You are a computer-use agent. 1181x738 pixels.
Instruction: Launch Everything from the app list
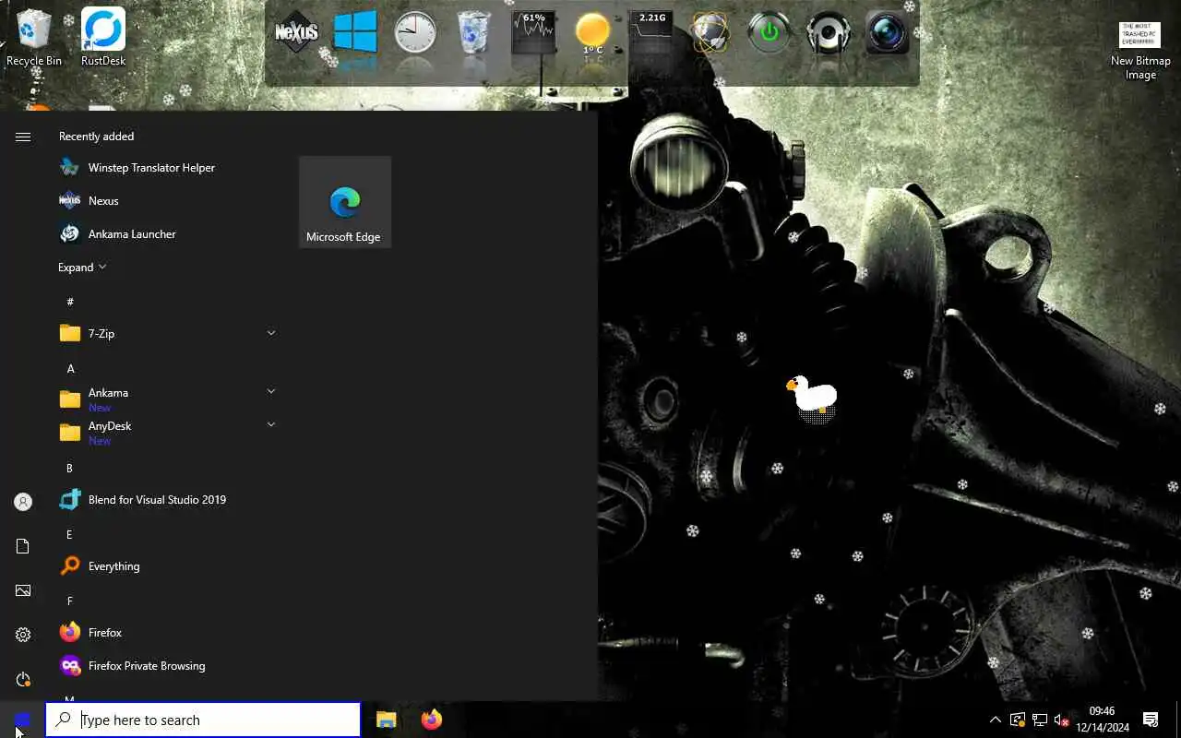click(x=166, y=566)
